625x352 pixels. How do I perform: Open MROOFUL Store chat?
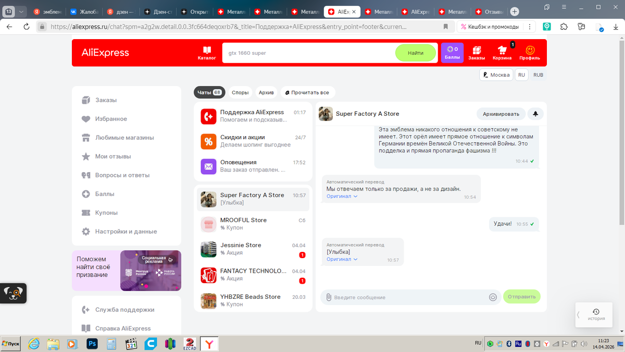tap(253, 224)
